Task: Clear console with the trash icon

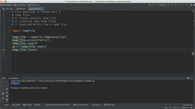Action: (x=7, y=100)
